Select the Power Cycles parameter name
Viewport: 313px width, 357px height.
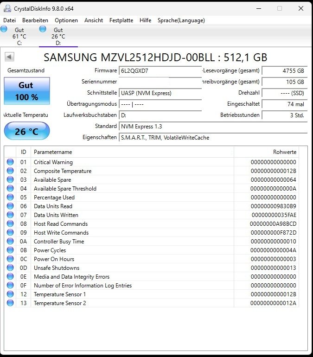[50, 250]
